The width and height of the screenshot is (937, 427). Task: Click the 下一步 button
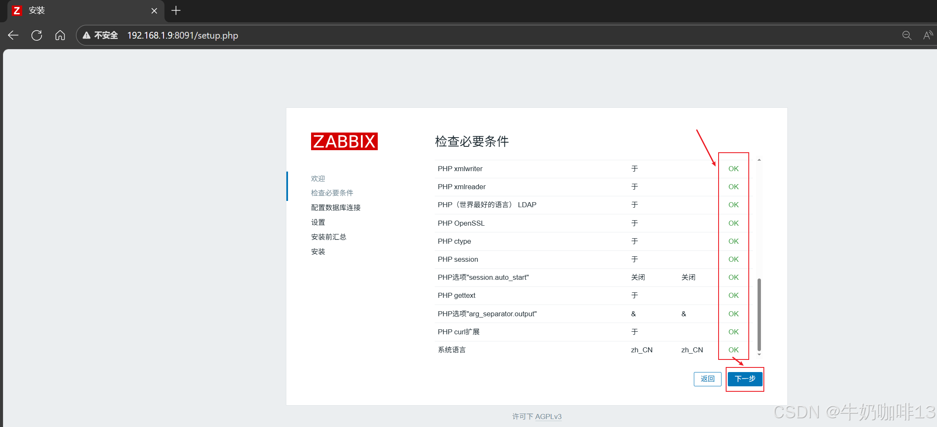pos(745,379)
